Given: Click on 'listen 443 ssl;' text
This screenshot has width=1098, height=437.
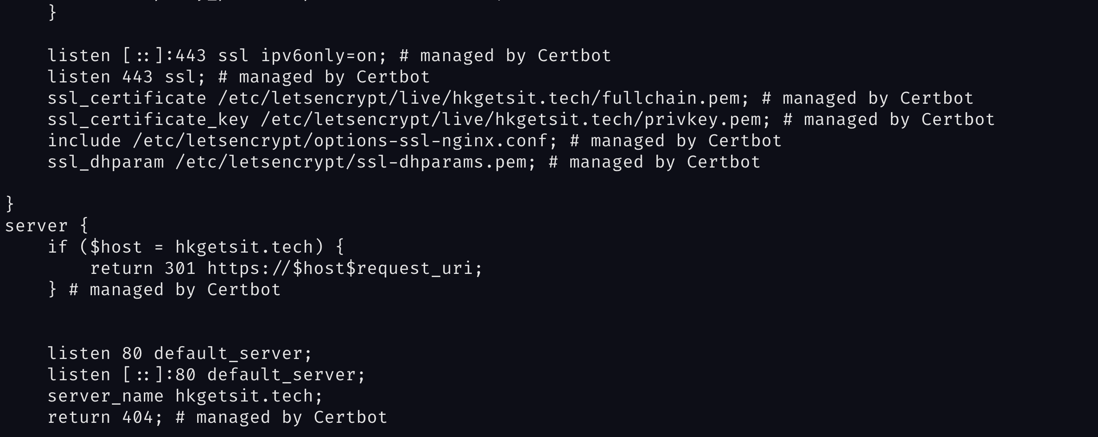Looking at the screenshot, I should click(x=127, y=77).
